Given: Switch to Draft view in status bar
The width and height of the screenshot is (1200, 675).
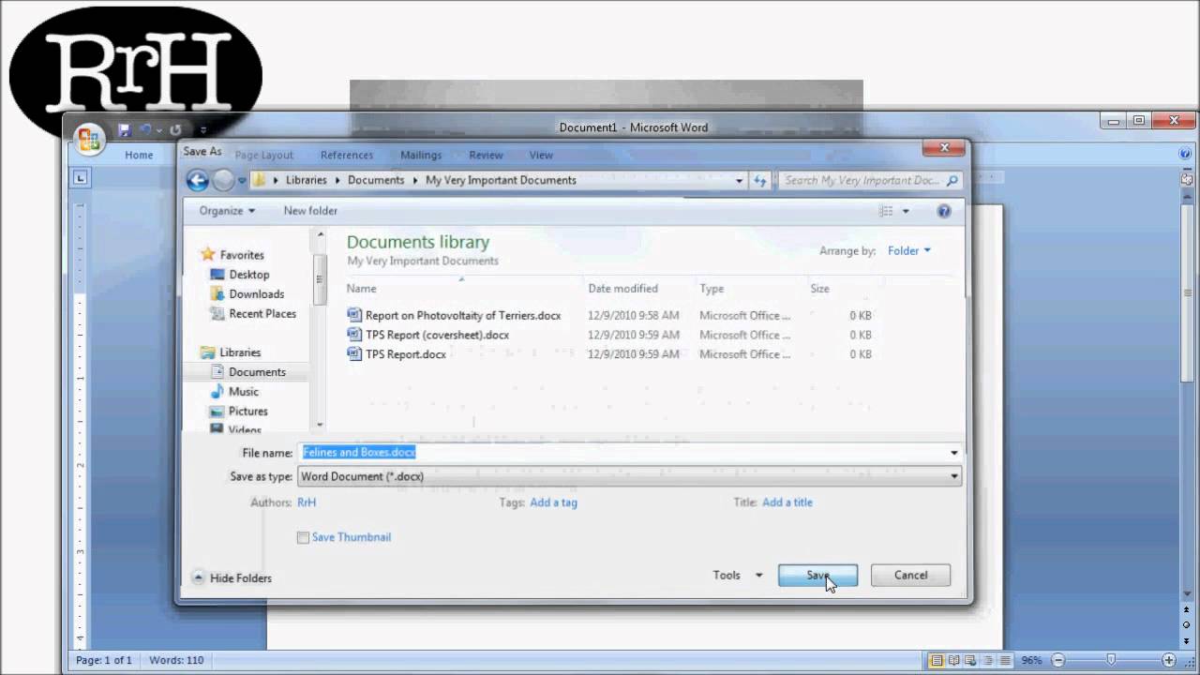Looking at the screenshot, I should click(x=1004, y=660).
